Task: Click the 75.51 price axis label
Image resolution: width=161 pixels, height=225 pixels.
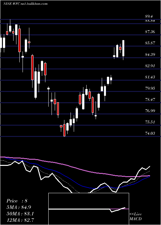Action: 150,122
